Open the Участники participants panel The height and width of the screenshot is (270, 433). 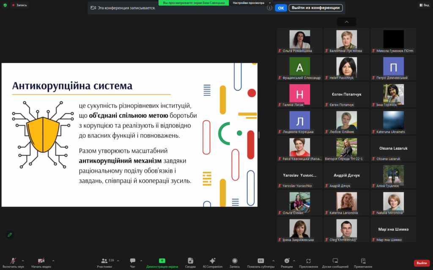(105, 261)
